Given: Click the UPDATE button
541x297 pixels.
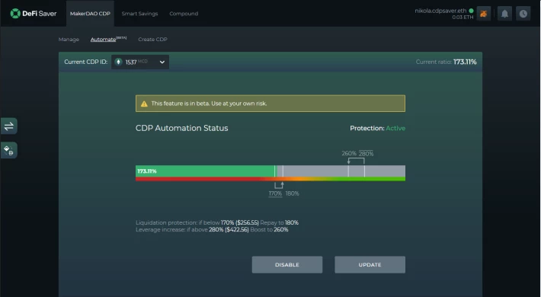Looking at the screenshot, I should click(x=370, y=264).
